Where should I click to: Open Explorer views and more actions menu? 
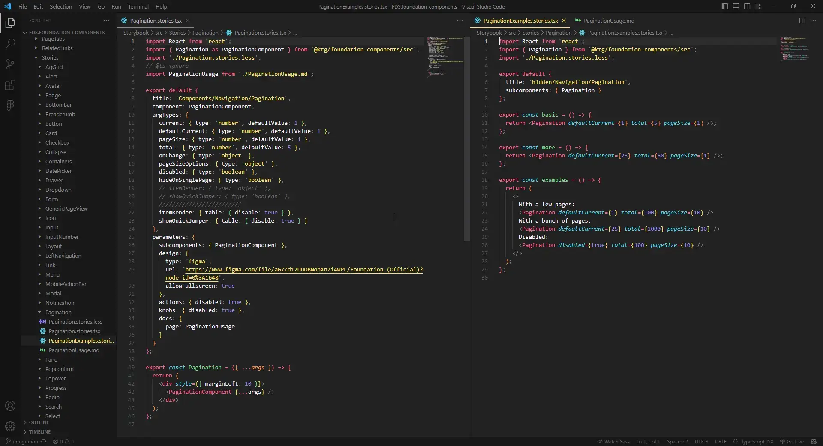[106, 21]
